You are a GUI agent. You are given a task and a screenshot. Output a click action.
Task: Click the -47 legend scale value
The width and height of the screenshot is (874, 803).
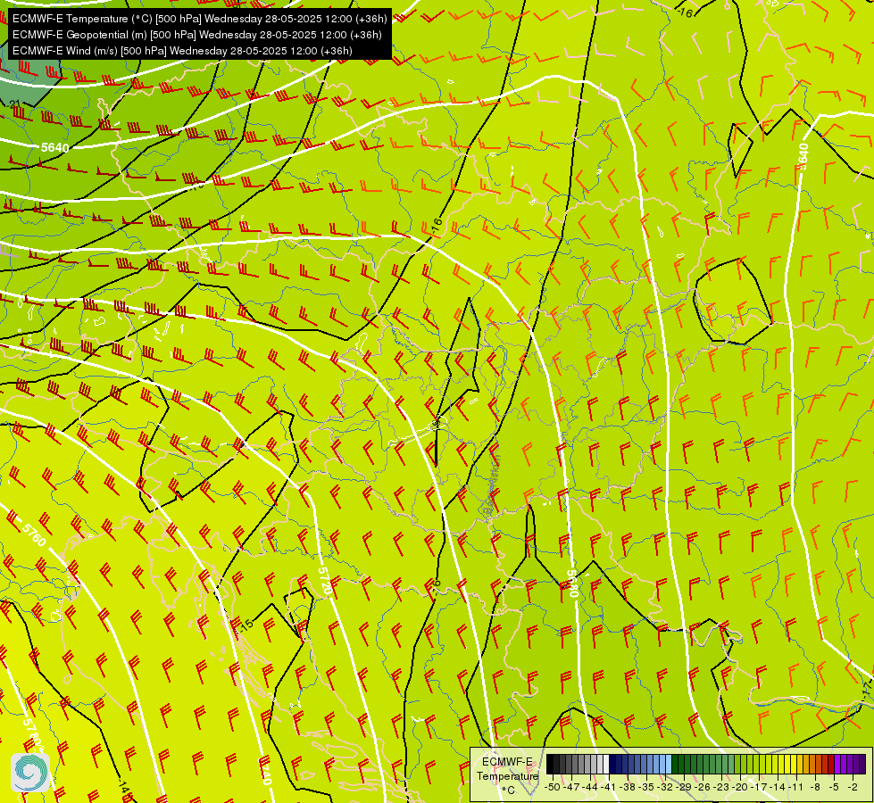570,787
